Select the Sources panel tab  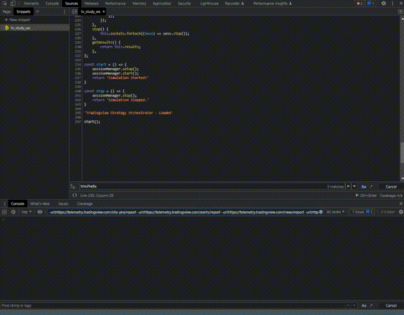pyautogui.click(x=72, y=4)
